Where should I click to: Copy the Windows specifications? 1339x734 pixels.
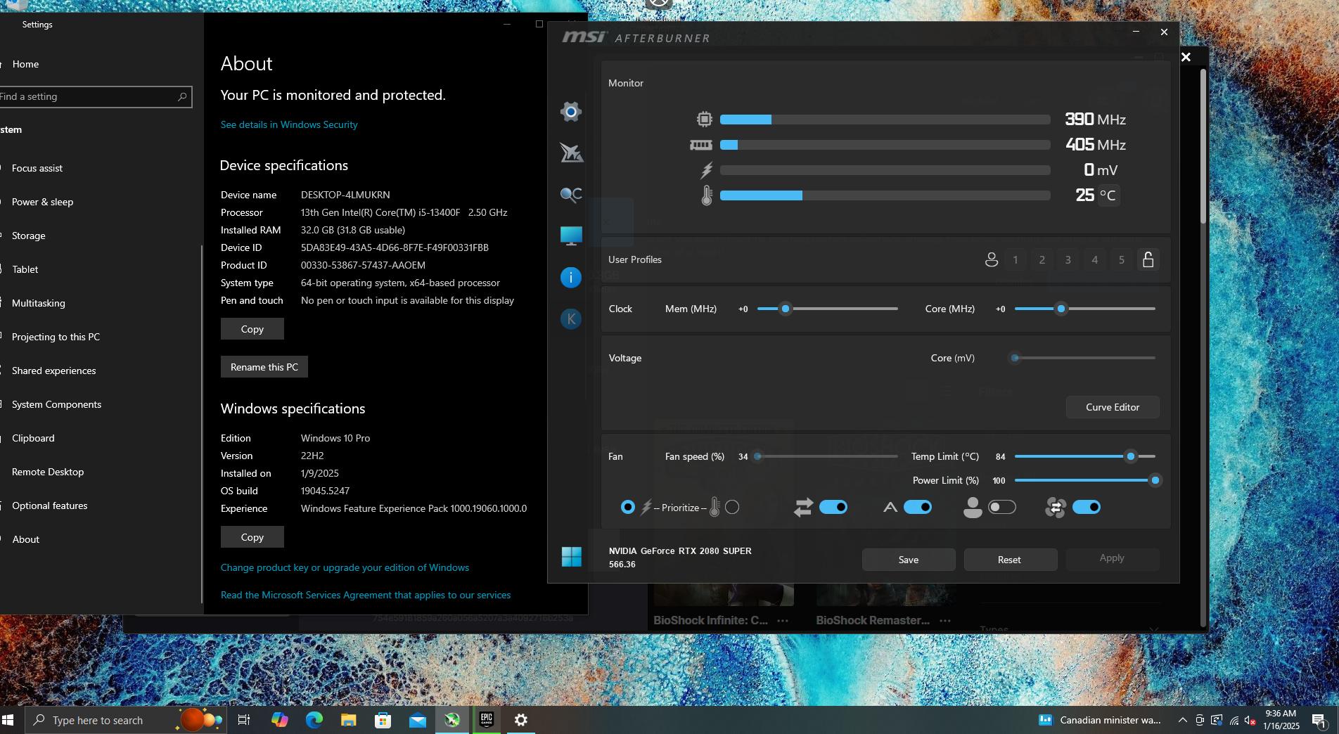[252, 537]
